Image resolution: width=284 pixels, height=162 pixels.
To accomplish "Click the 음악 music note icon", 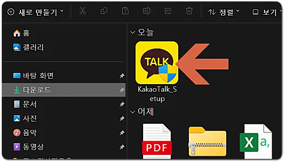I will coord(17,133).
